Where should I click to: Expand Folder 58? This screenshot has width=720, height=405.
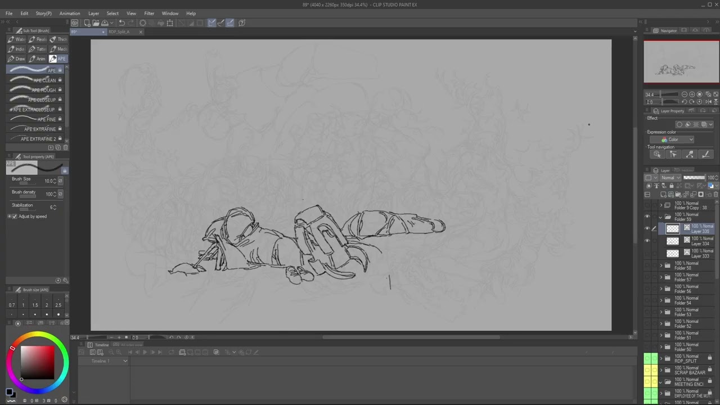[x=661, y=265]
